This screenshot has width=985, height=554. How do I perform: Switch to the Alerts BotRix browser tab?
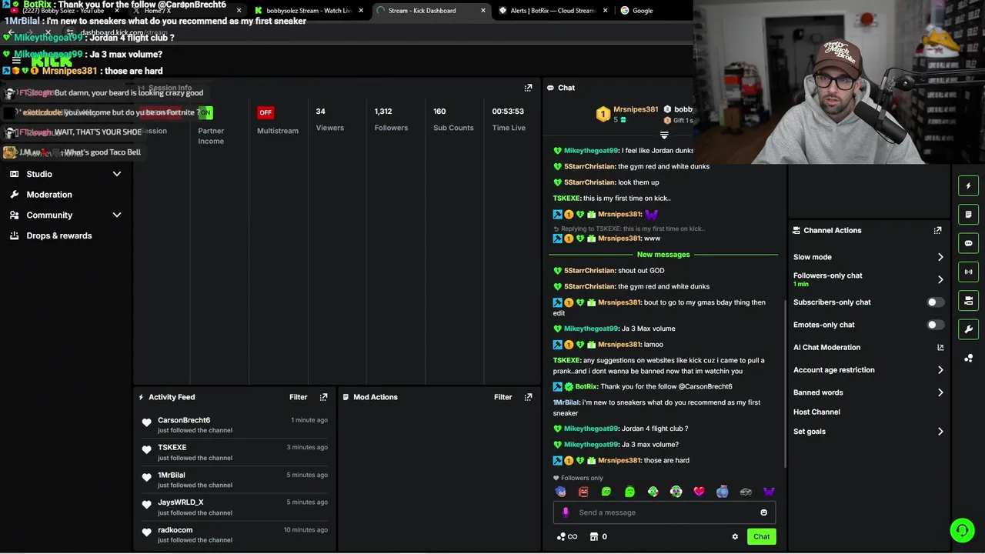tap(552, 11)
